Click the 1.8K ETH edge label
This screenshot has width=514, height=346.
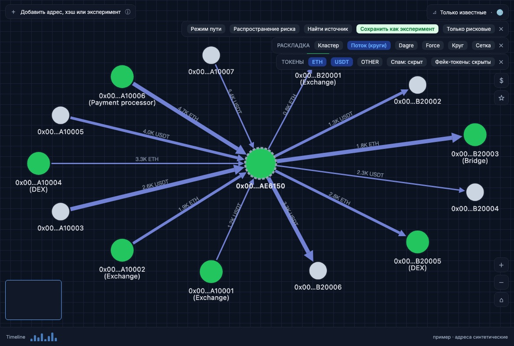coord(367,145)
